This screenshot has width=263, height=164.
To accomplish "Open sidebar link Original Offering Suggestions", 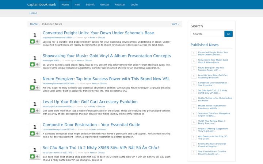I will [213, 130].
